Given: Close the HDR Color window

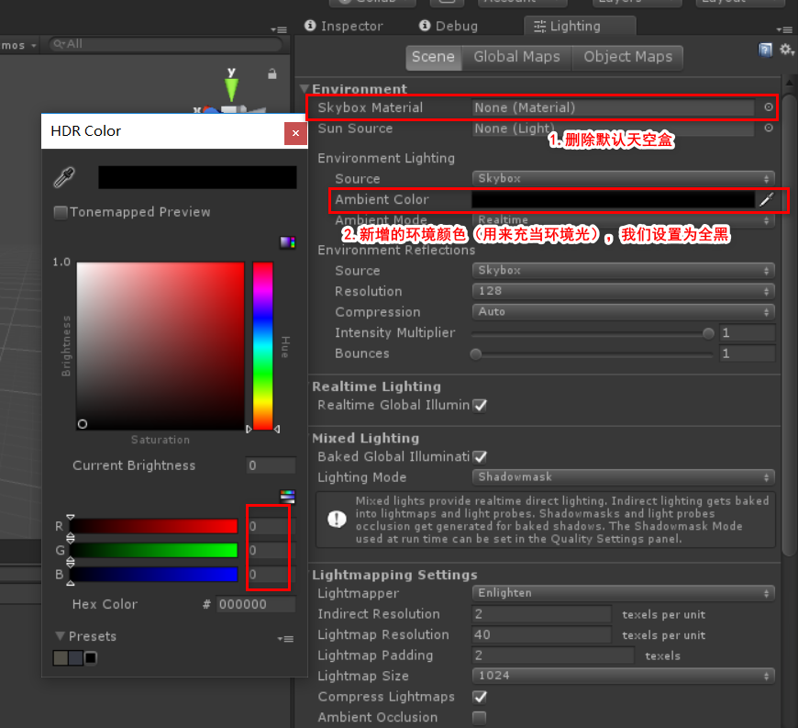Looking at the screenshot, I should click(295, 133).
